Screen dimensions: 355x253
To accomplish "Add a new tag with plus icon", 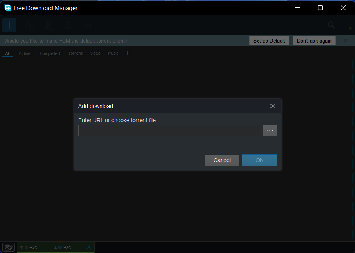I will [127, 53].
